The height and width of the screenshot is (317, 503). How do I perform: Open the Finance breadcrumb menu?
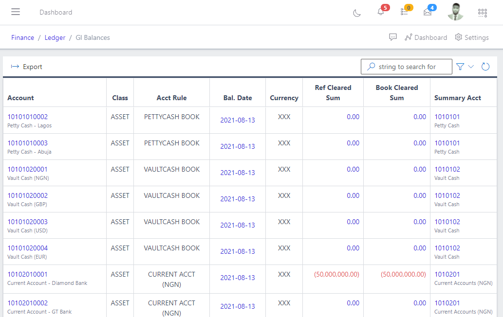pyautogui.click(x=22, y=37)
